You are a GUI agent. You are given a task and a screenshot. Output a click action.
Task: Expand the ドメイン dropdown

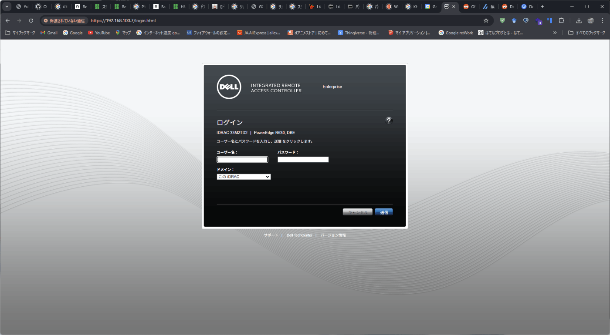pyautogui.click(x=244, y=177)
